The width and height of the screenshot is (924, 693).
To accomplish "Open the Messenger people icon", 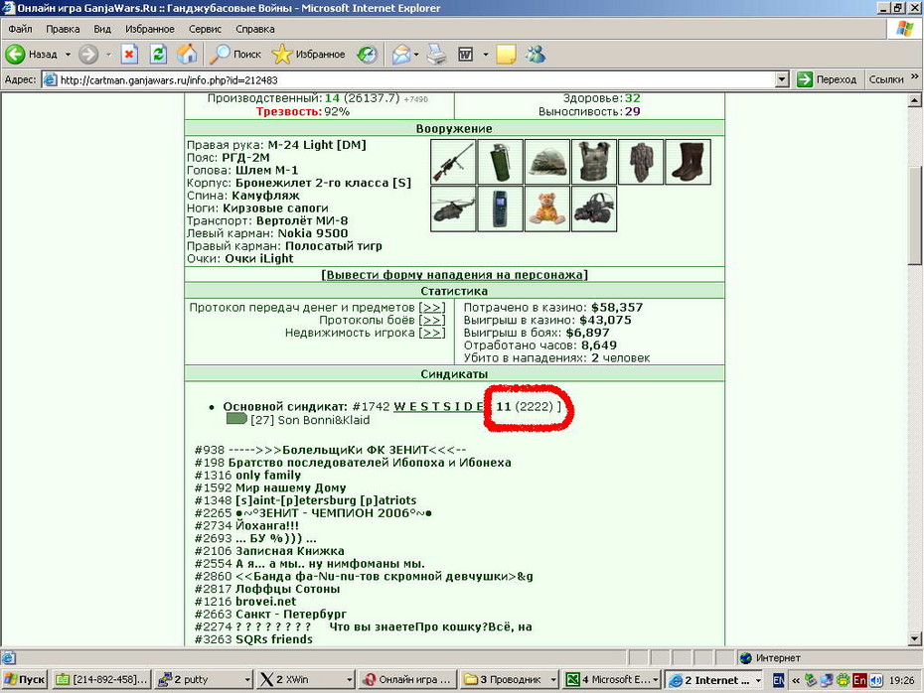I will click(x=536, y=55).
